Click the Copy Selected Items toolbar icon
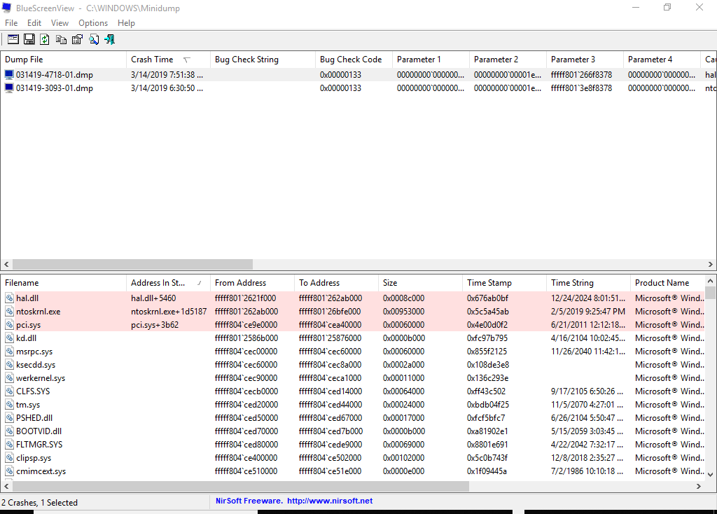The image size is (717, 514). (x=61, y=39)
